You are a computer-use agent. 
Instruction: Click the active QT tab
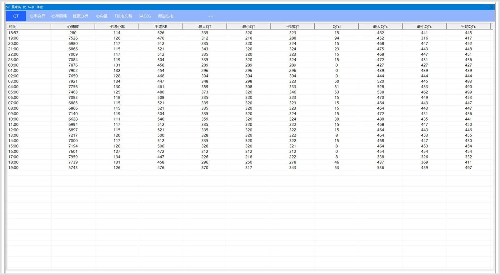click(x=16, y=16)
